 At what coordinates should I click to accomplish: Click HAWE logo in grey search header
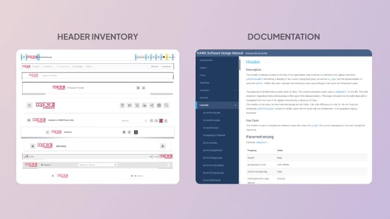(x=31, y=165)
